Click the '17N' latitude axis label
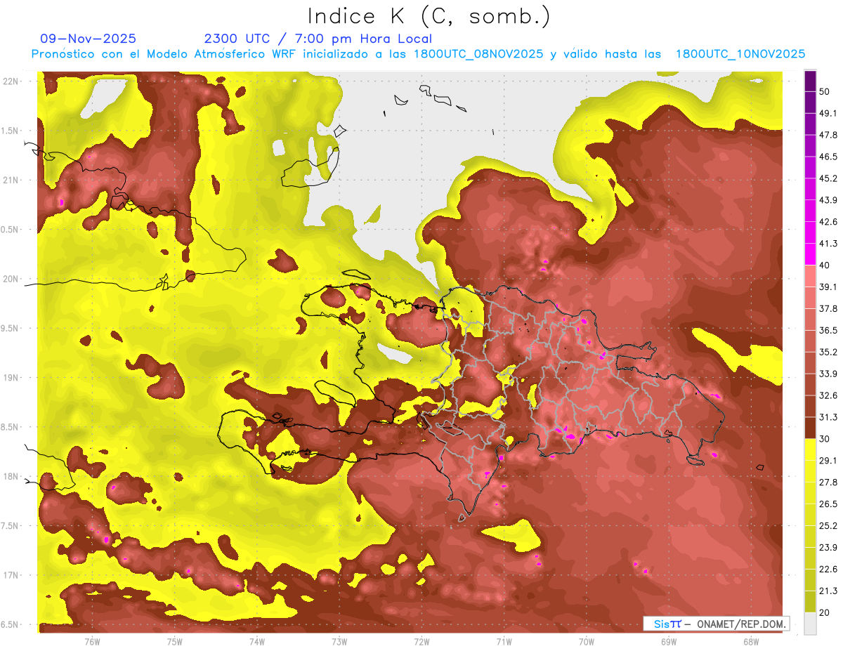843x651 pixels. 11,576
